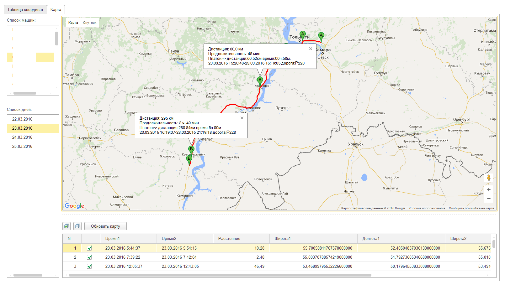
Task: Click cell 23.03.2016 12:05:37
Action: coord(128,266)
